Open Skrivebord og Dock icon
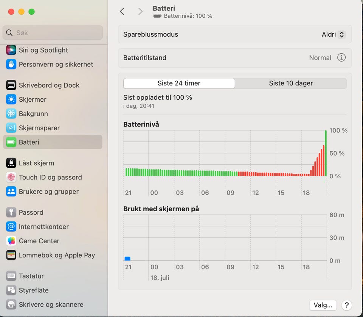 click(11, 85)
